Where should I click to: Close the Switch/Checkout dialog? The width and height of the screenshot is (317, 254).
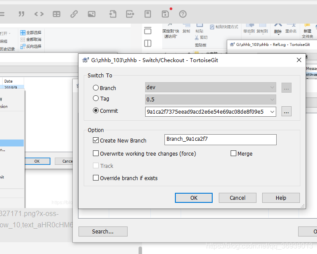pos(299,60)
